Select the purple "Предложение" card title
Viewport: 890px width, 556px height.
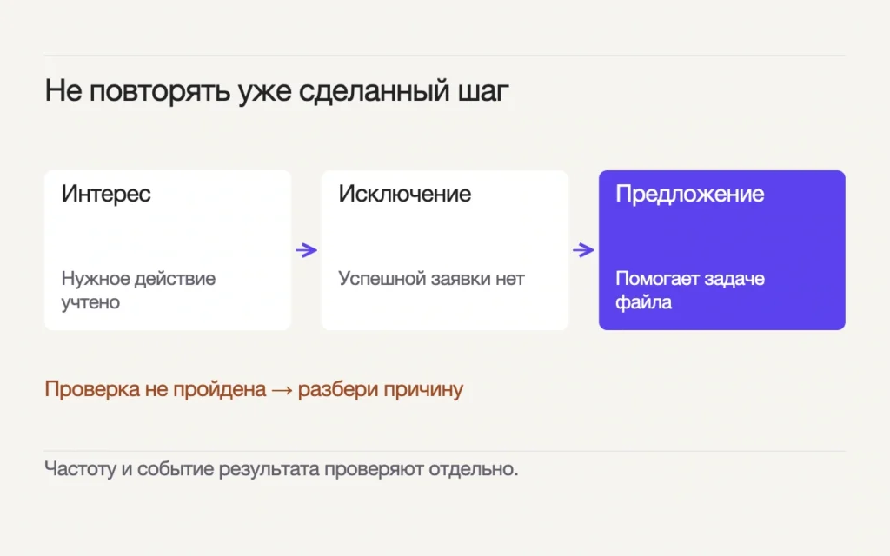[689, 194]
